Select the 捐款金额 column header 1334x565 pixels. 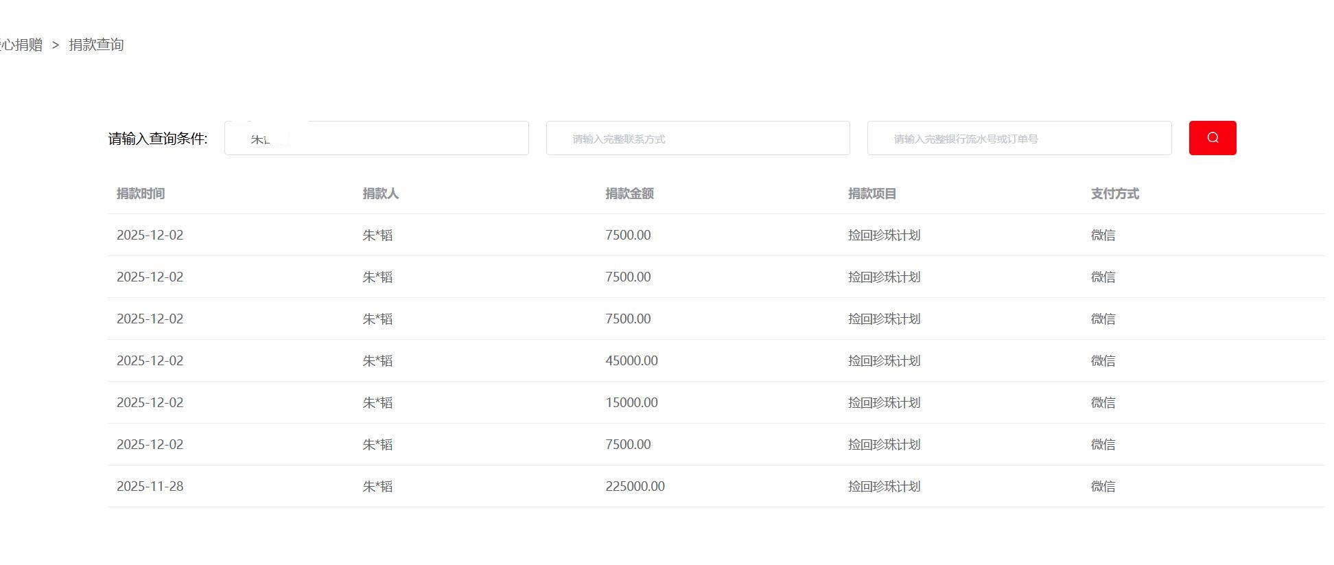[x=629, y=194]
